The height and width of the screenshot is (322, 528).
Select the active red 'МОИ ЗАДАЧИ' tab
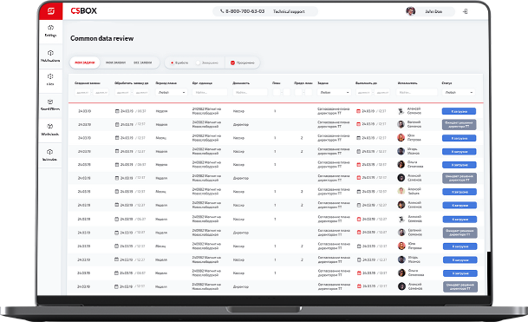84,62
